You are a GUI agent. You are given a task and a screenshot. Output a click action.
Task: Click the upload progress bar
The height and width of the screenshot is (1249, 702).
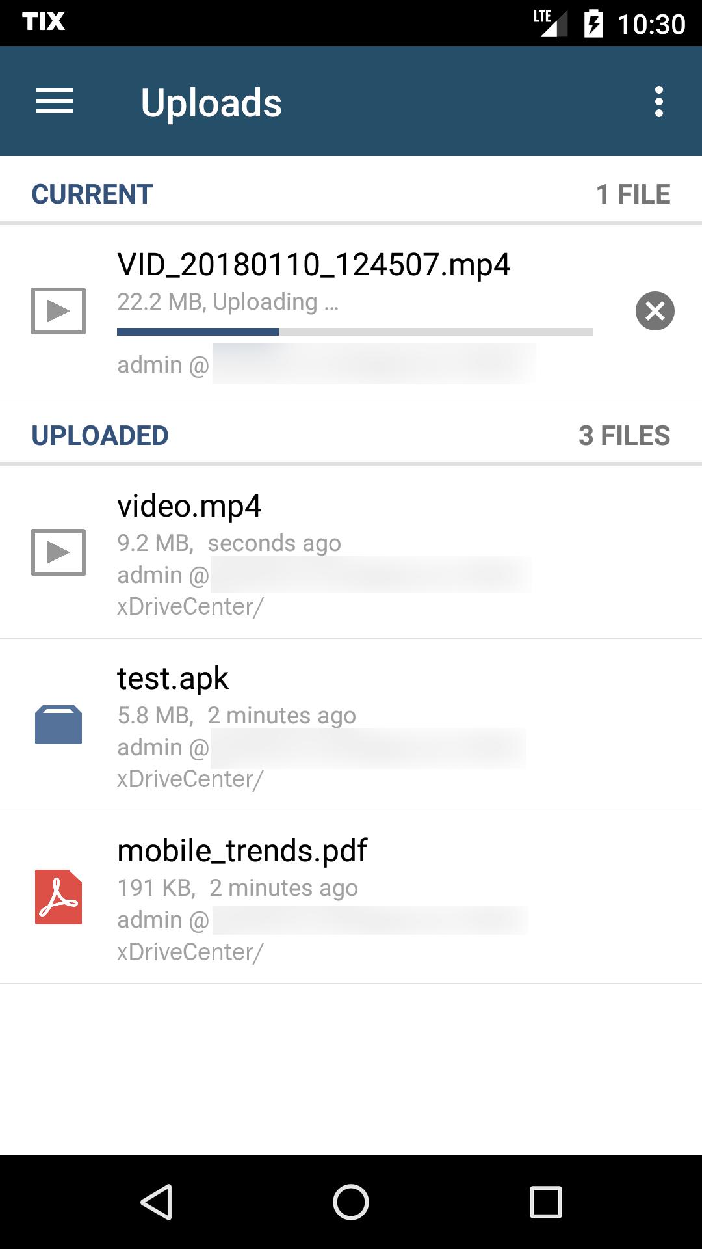(355, 332)
